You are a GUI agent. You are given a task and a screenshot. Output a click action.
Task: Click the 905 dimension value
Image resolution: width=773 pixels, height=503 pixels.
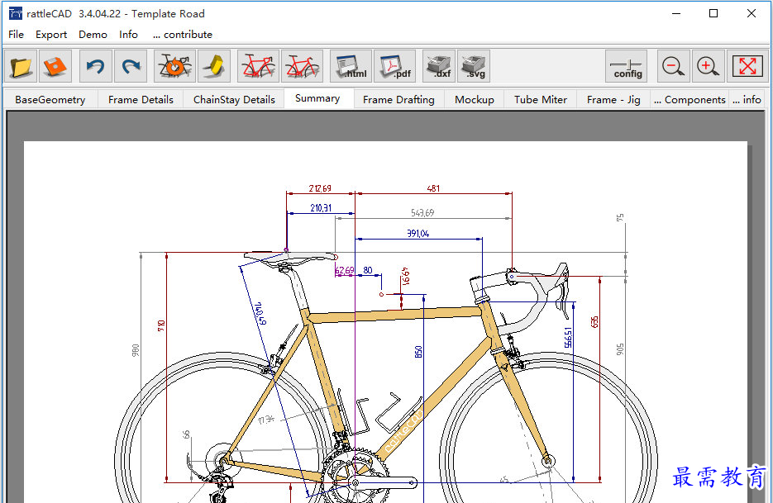[x=620, y=349]
